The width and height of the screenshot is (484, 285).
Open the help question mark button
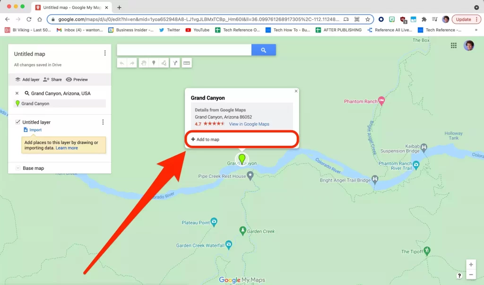pyautogui.click(x=459, y=276)
